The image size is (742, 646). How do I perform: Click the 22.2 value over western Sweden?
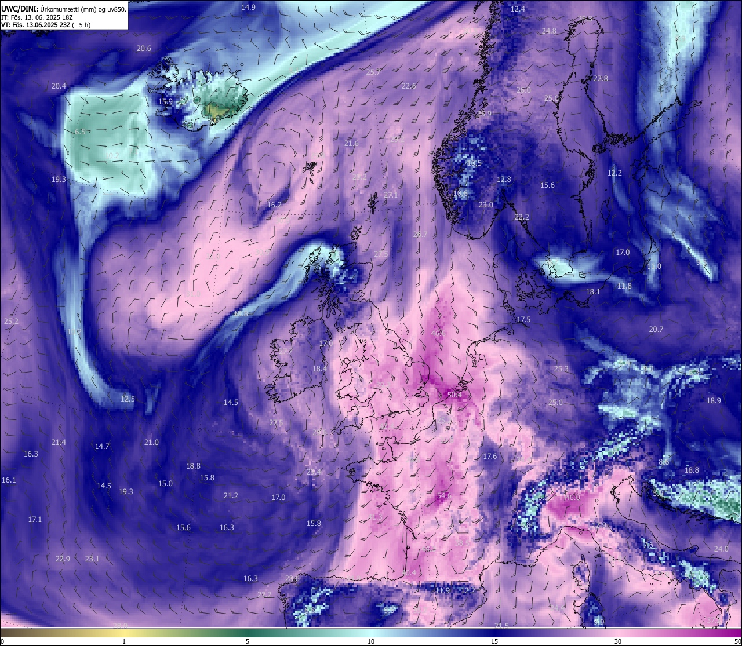[522, 217]
